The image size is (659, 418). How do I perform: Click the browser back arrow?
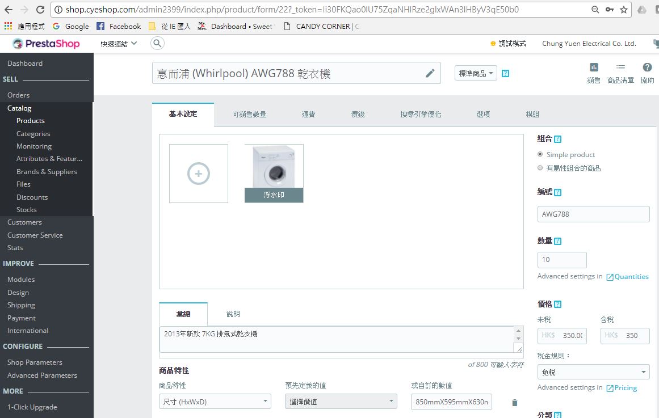(9, 9)
